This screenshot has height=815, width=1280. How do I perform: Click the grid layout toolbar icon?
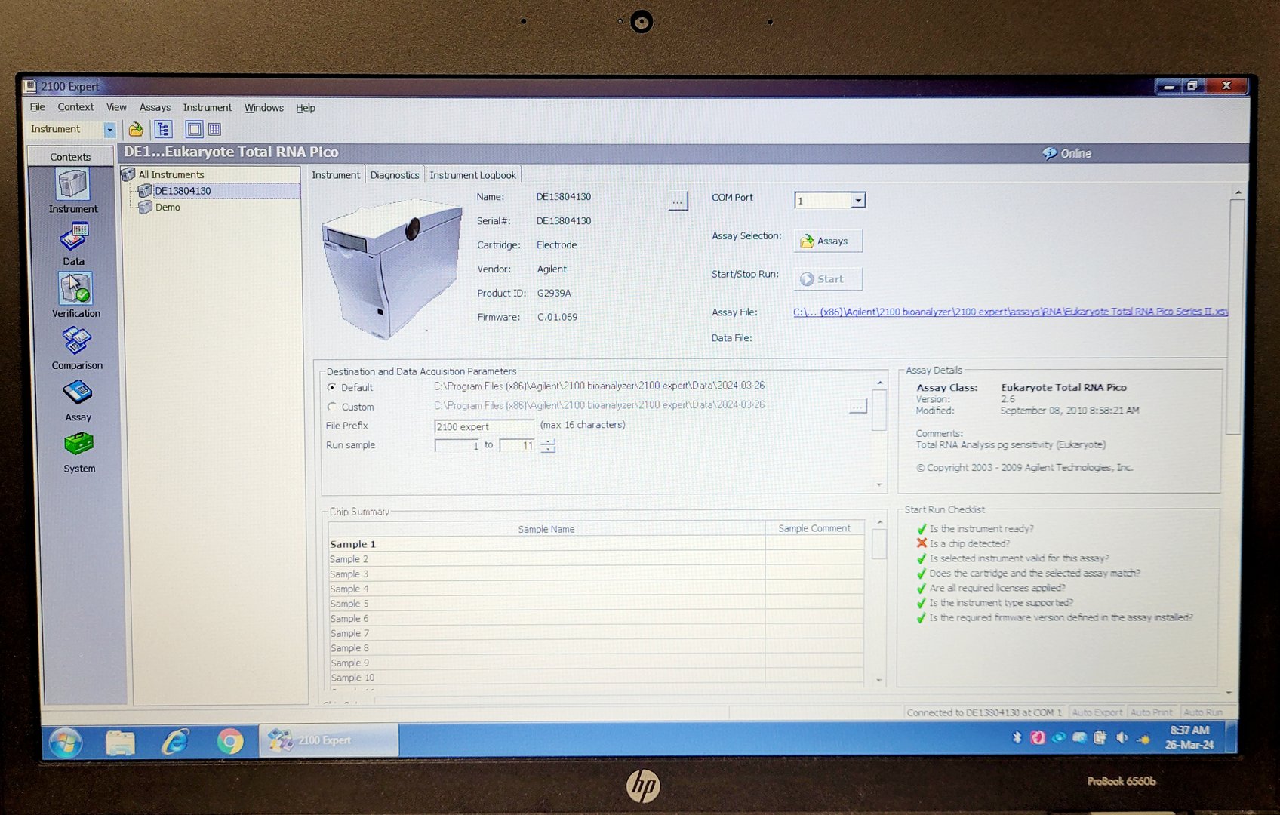click(x=215, y=128)
